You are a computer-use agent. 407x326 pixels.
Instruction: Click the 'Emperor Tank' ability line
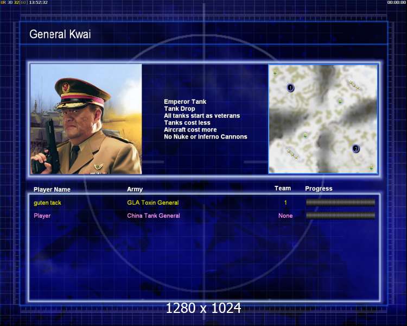pos(185,102)
